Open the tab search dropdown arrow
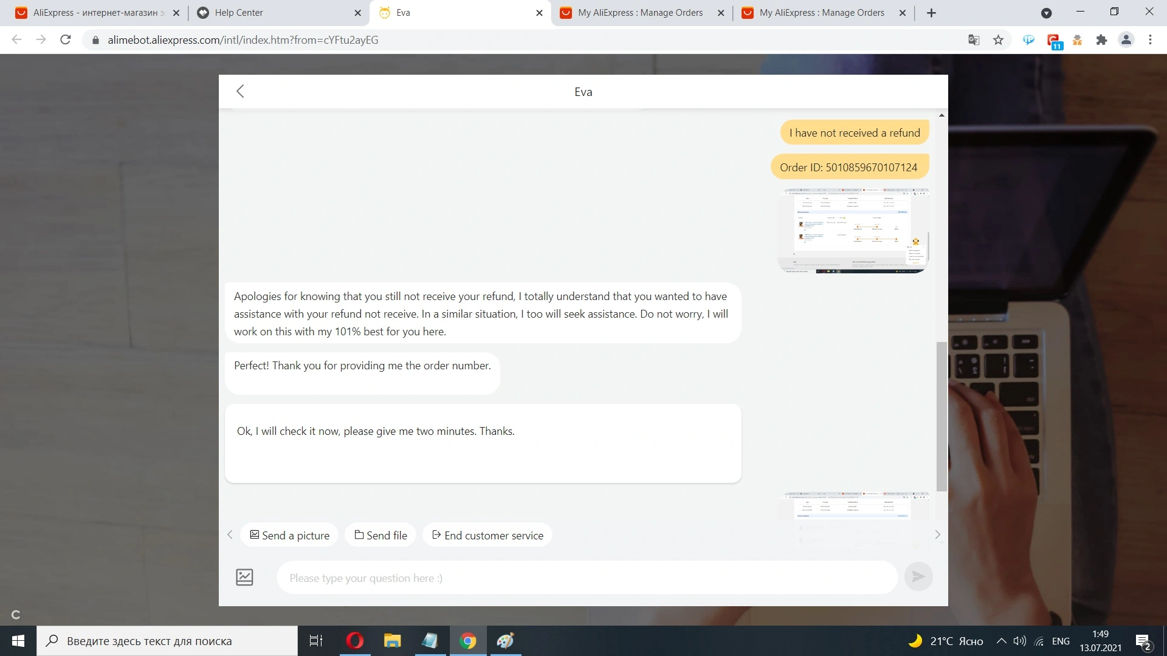This screenshot has width=1167, height=656. coord(1046,13)
